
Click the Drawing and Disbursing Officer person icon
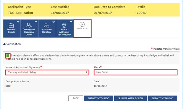[29, 25]
